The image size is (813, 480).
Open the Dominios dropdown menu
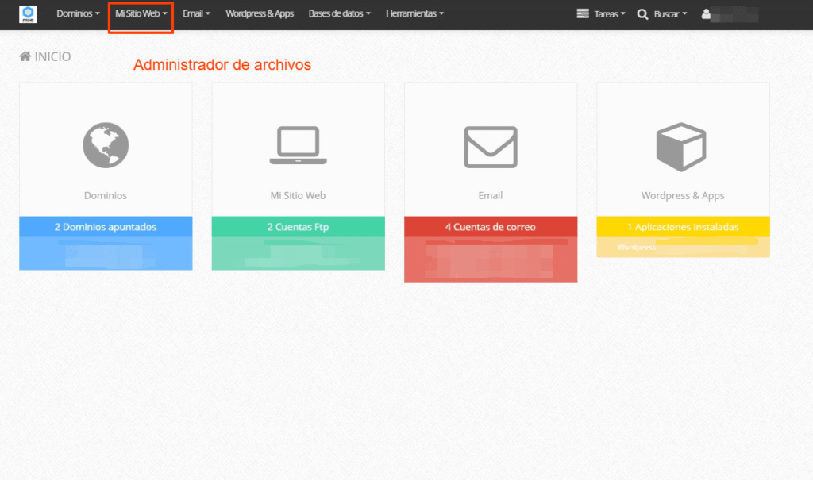[77, 13]
